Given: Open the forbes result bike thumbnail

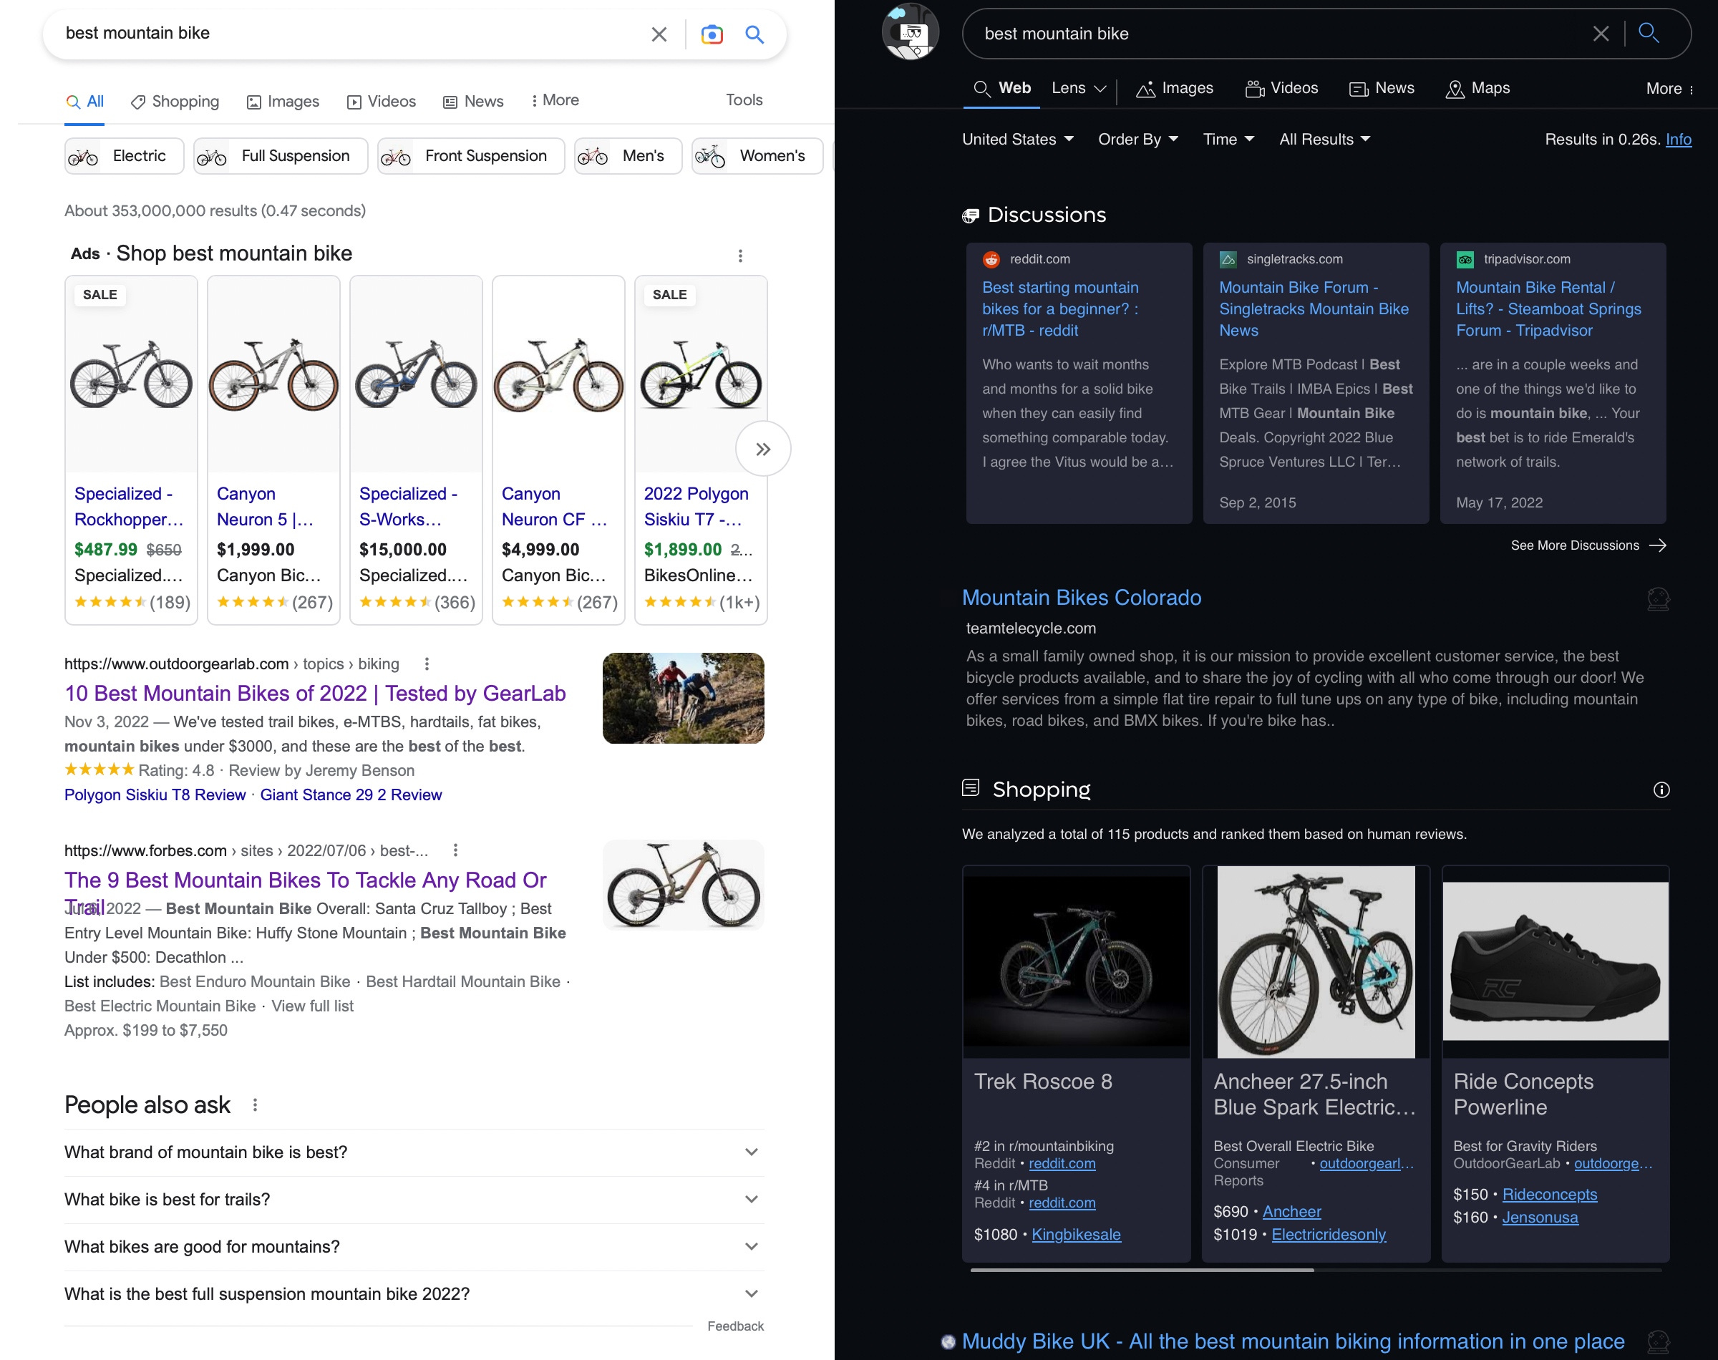Looking at the screenshot, I should (x=683, y=885).
